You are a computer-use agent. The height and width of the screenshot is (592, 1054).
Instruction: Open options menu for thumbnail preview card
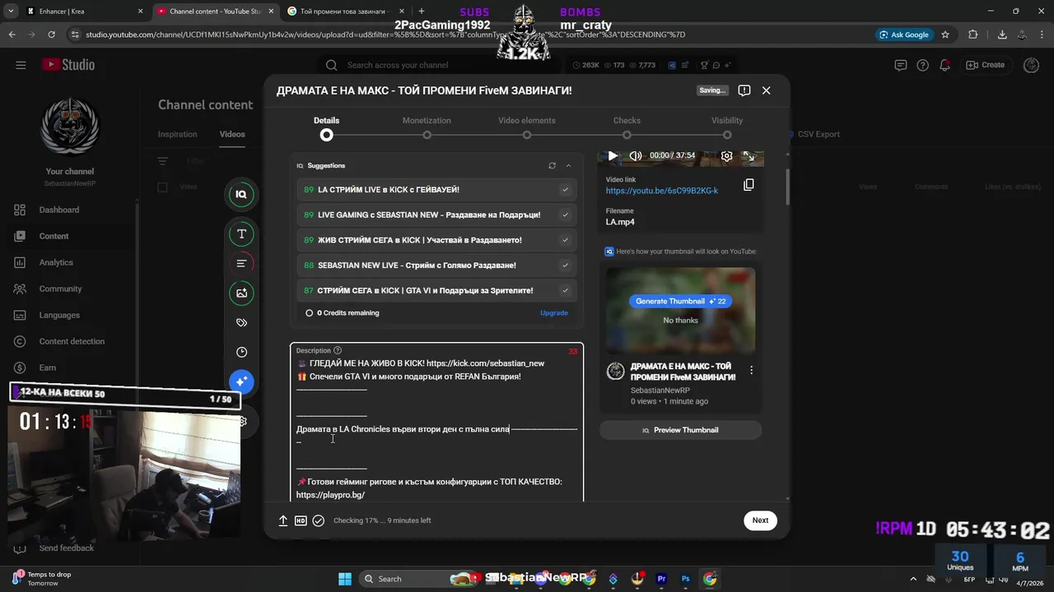click(751, 371)
